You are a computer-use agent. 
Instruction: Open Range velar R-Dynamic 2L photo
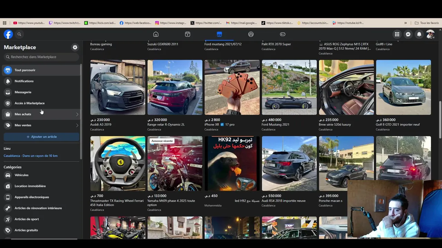175,87
